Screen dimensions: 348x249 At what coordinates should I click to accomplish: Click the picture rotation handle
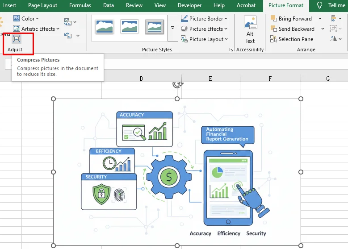click(x=177, y=84)
